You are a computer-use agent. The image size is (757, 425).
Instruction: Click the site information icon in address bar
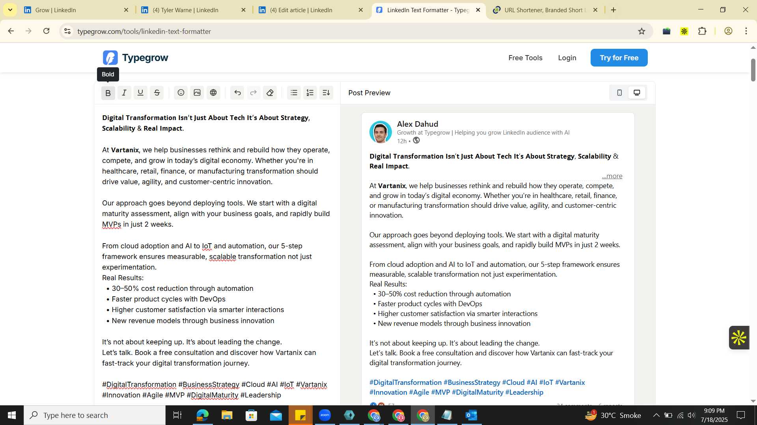coord(67,31)
